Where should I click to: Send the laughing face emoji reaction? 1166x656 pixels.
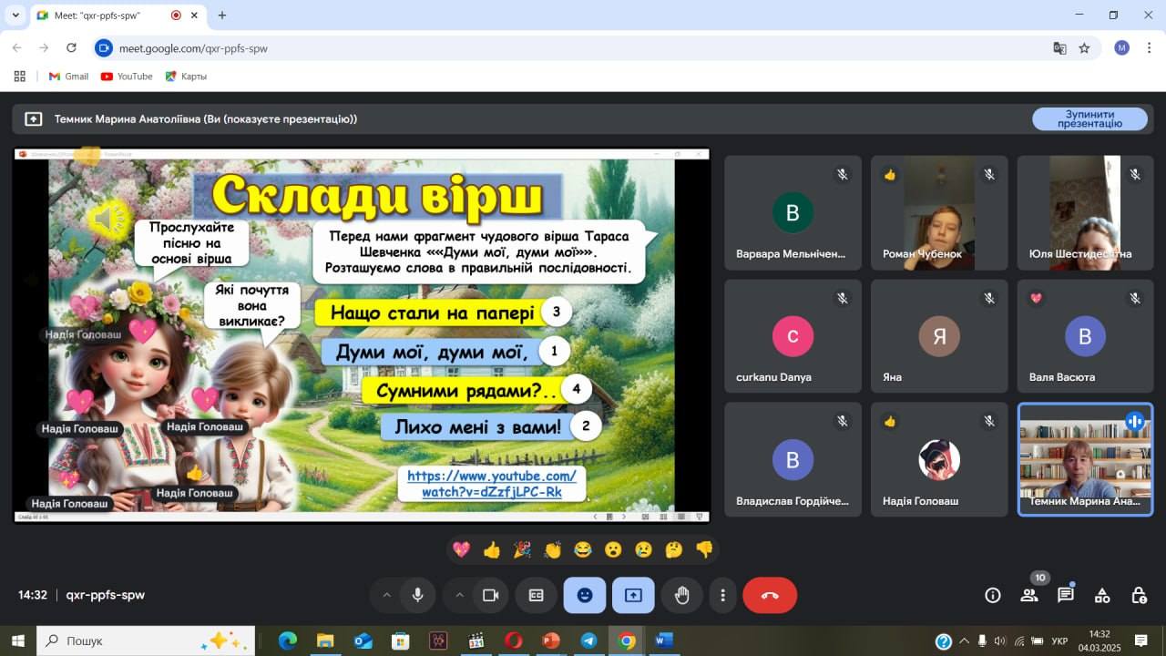pos(583,549)
